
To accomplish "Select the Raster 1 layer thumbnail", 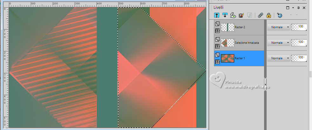I will tap(228, 58).
